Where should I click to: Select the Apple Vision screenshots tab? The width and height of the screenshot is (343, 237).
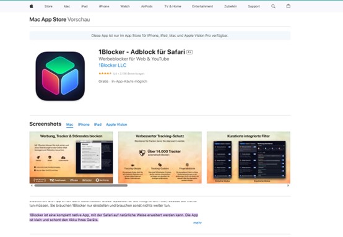pyautogui.click(x=116, y=124)
